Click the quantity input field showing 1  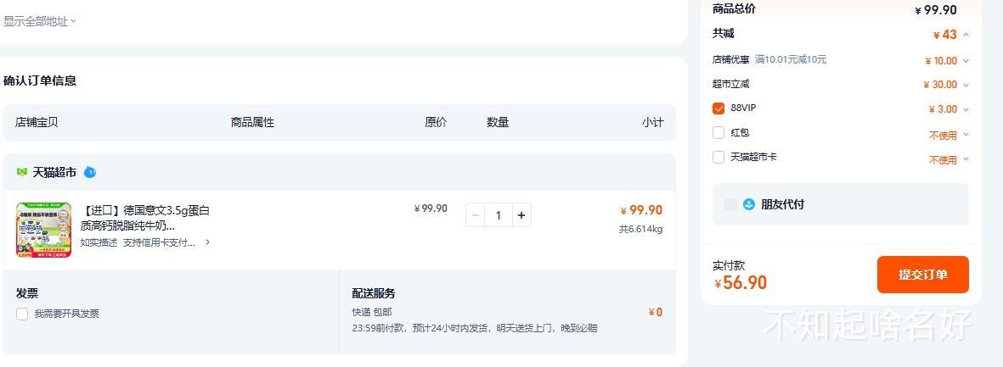coord(499,216)
